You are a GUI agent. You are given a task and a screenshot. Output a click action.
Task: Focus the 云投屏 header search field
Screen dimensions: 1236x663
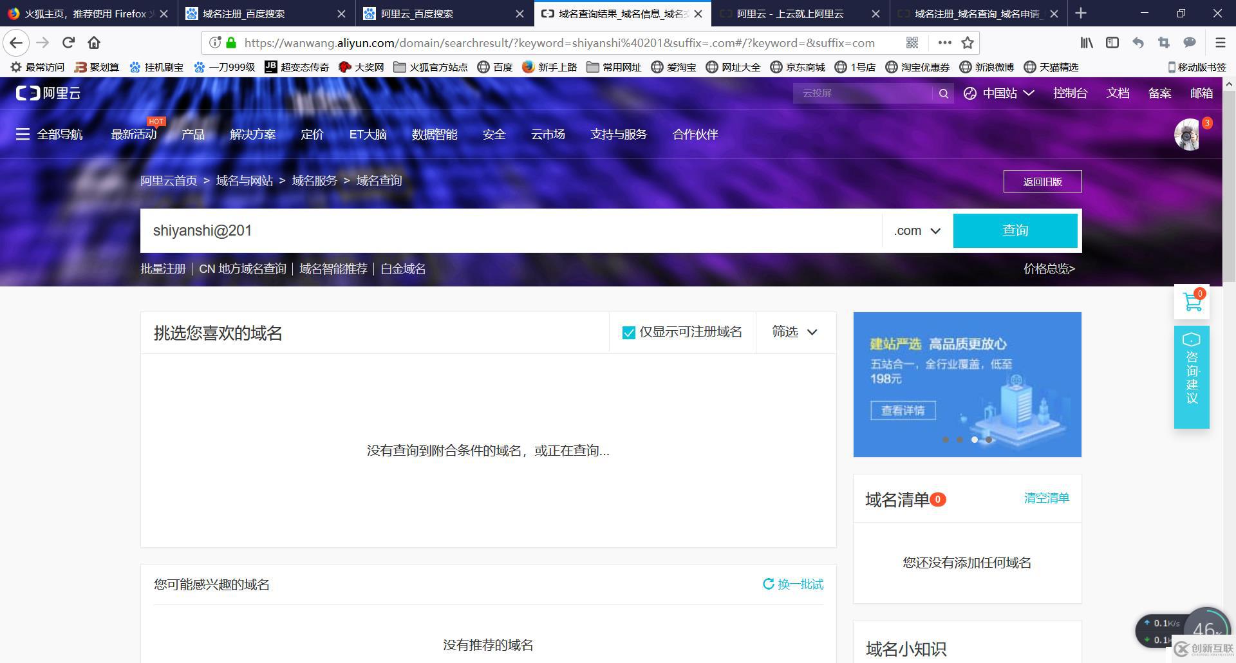(x=863, y=93)
